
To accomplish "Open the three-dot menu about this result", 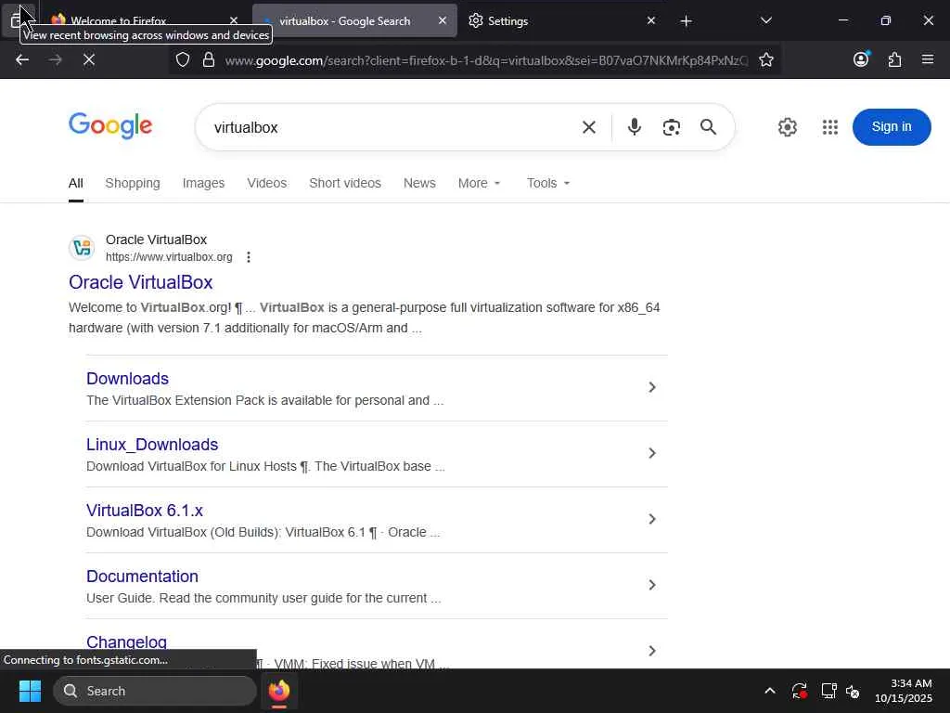I will (249, 257).
